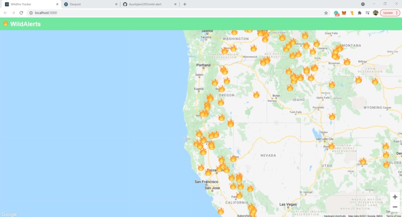Click the Salt Lake City label
The image size is (402, 217).
click(325, 139)
